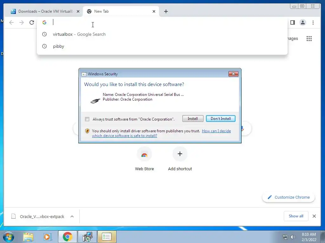Click the Chrome back arrow
This screenshot has height=243, width=325.
pos(11,22)
